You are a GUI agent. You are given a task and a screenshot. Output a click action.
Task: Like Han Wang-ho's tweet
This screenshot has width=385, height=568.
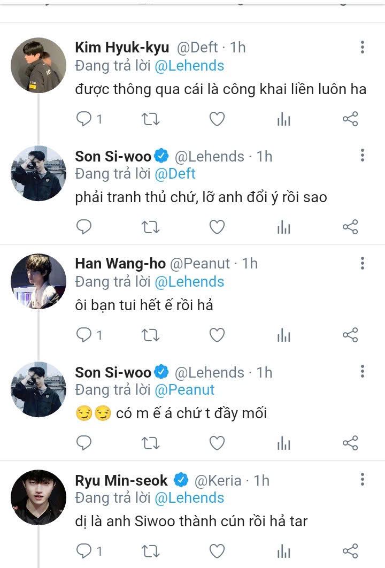click(217, 335)
